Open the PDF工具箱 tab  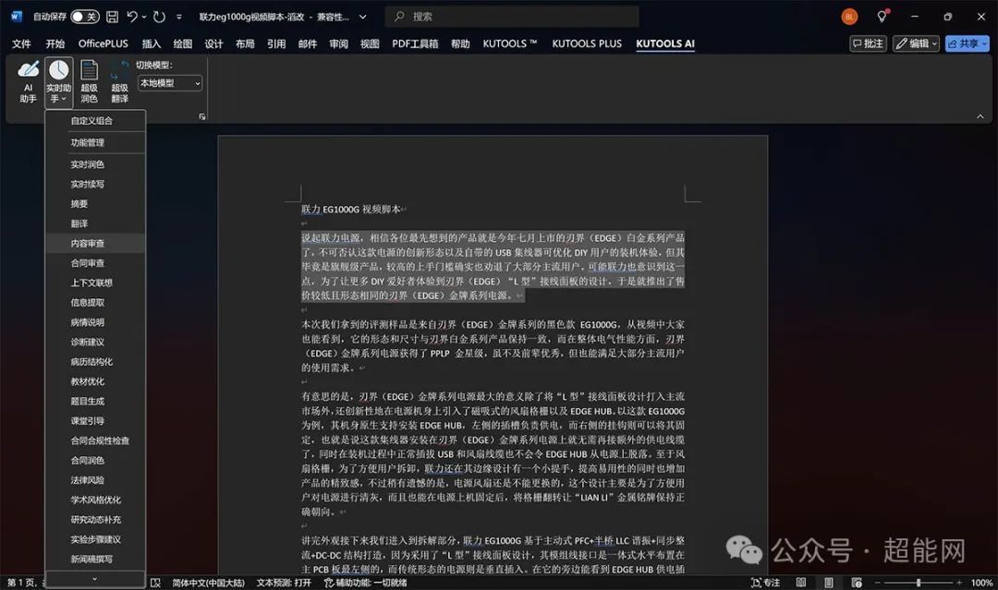(x=415, y=44)
